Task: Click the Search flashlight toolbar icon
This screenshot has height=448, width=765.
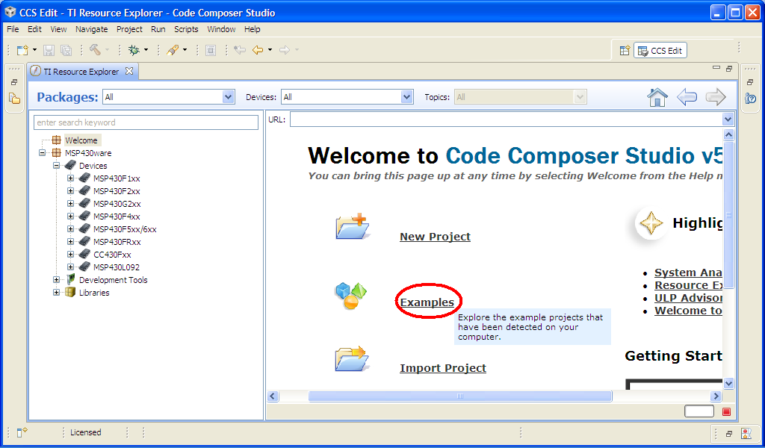Action: point(173,50)
